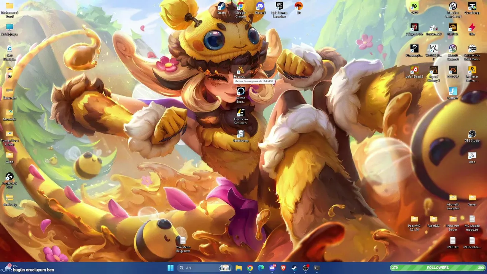This screenshot has height=274, width=487.
Task: Launch Google Chrome from the desktop shortcut
Action: point(241,10)
